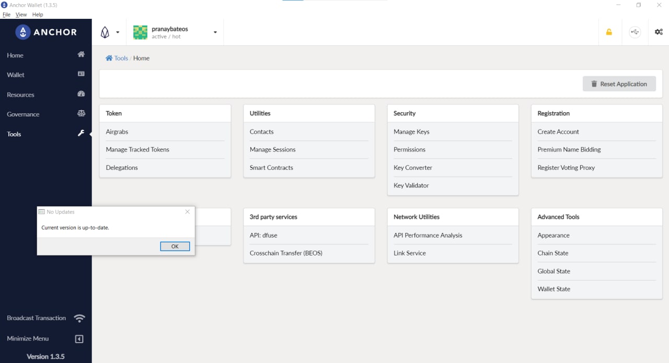Screen dimensions: 669x363
Task: Click the Tools breadcrumb link
Action: point(121,58)
